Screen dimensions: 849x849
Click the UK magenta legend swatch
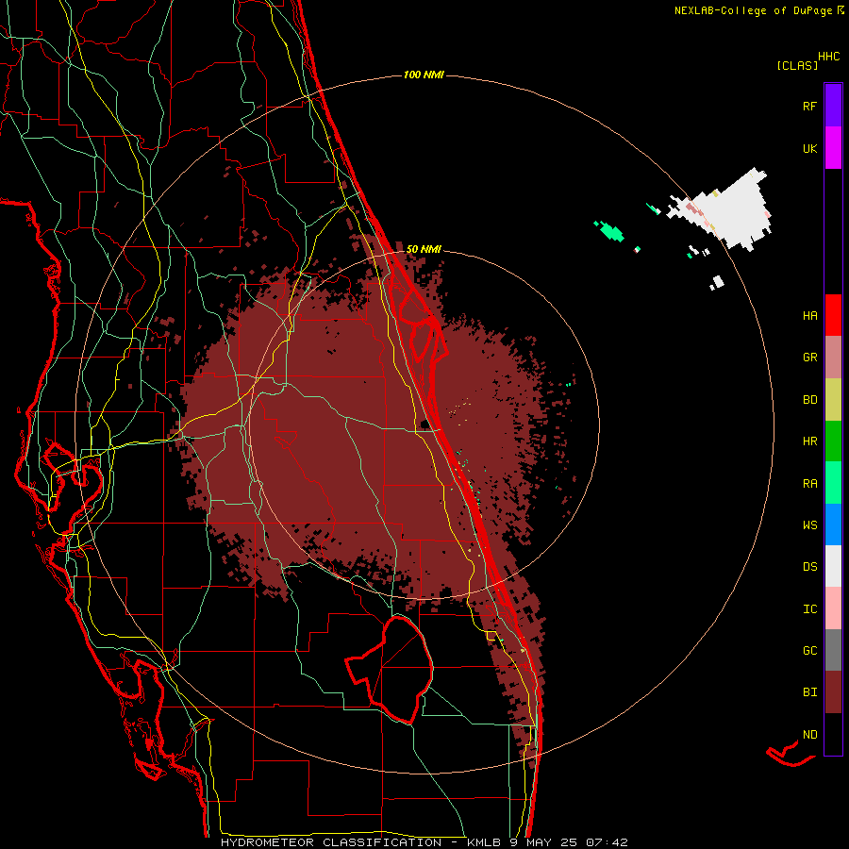[x=833, y=148]
